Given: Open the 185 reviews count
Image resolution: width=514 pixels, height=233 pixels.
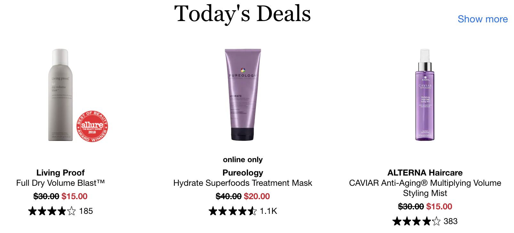Looking at the screenshot, I should (86, 211).
